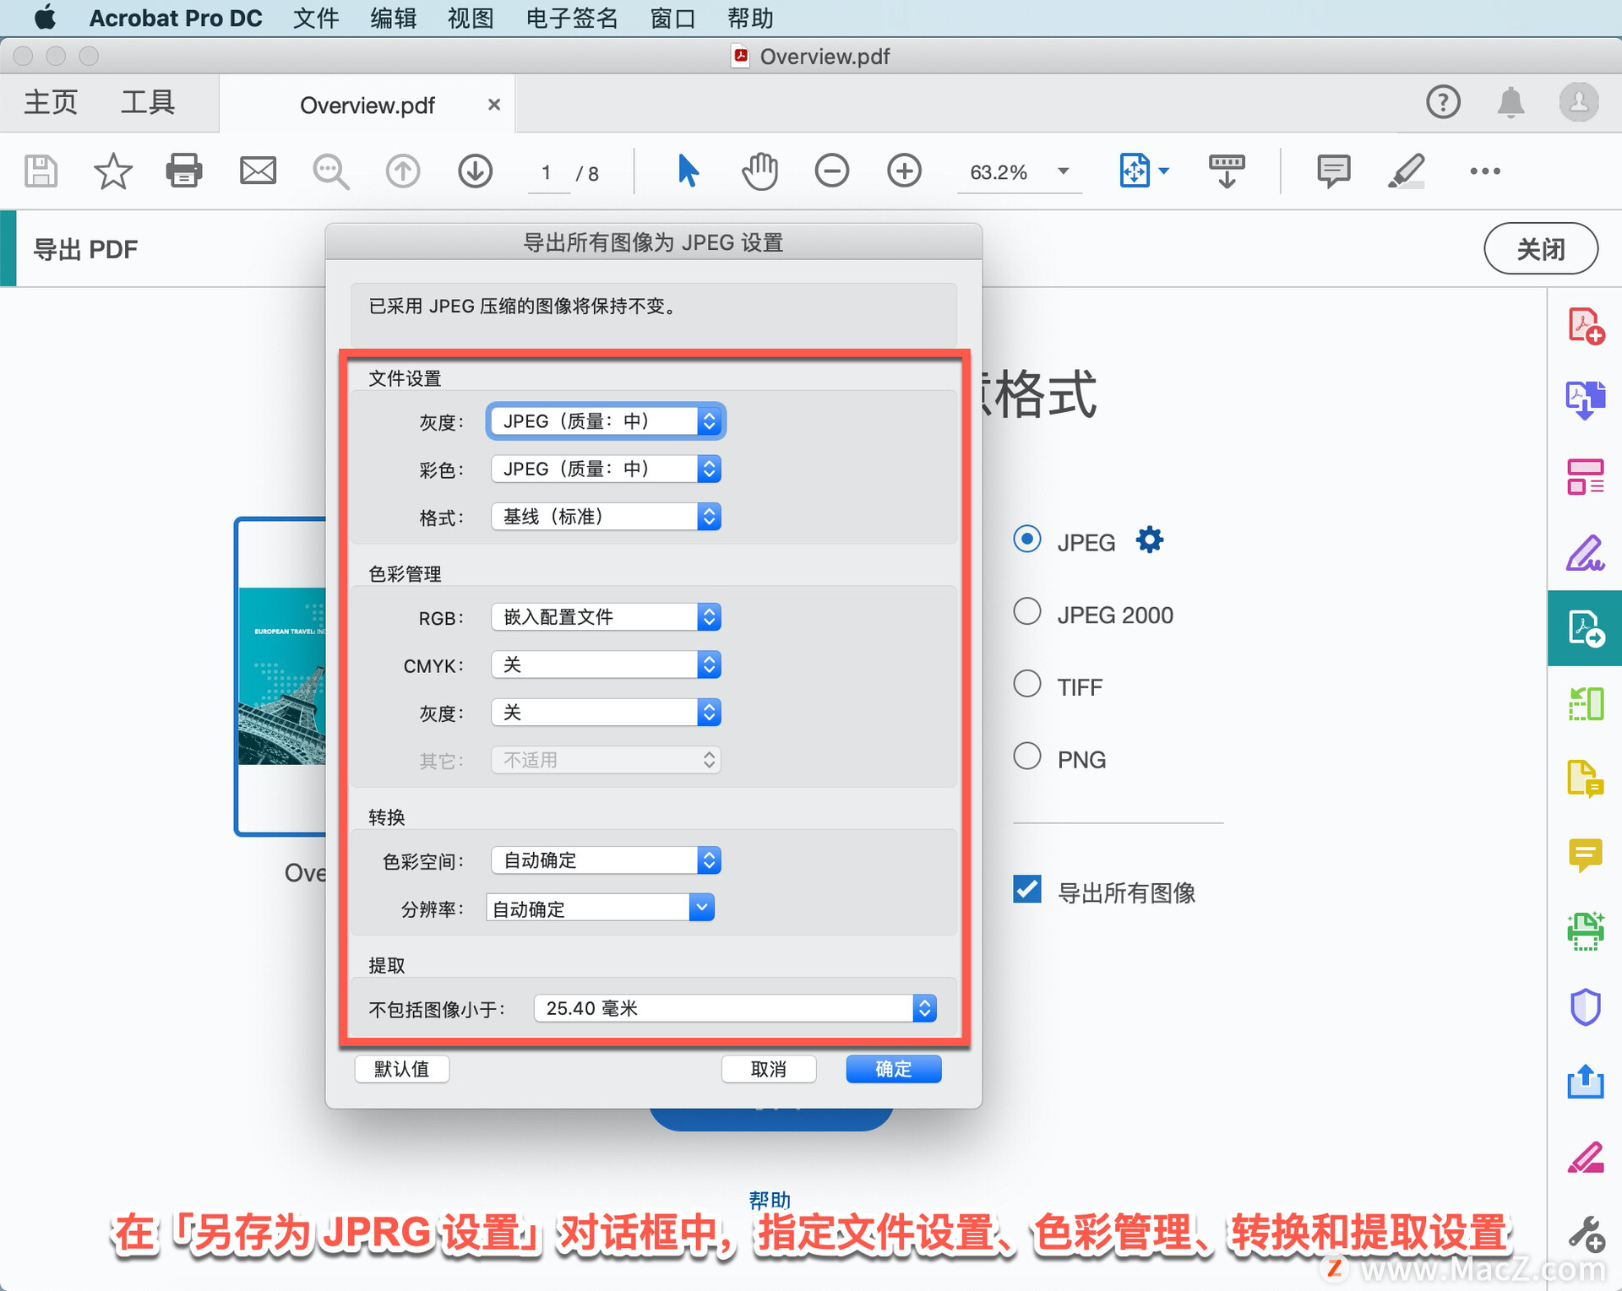Open the 文件 menu in menu bar
Image resolution: width=1622 pixels, height=1291 pixels.
click(316, 18)
